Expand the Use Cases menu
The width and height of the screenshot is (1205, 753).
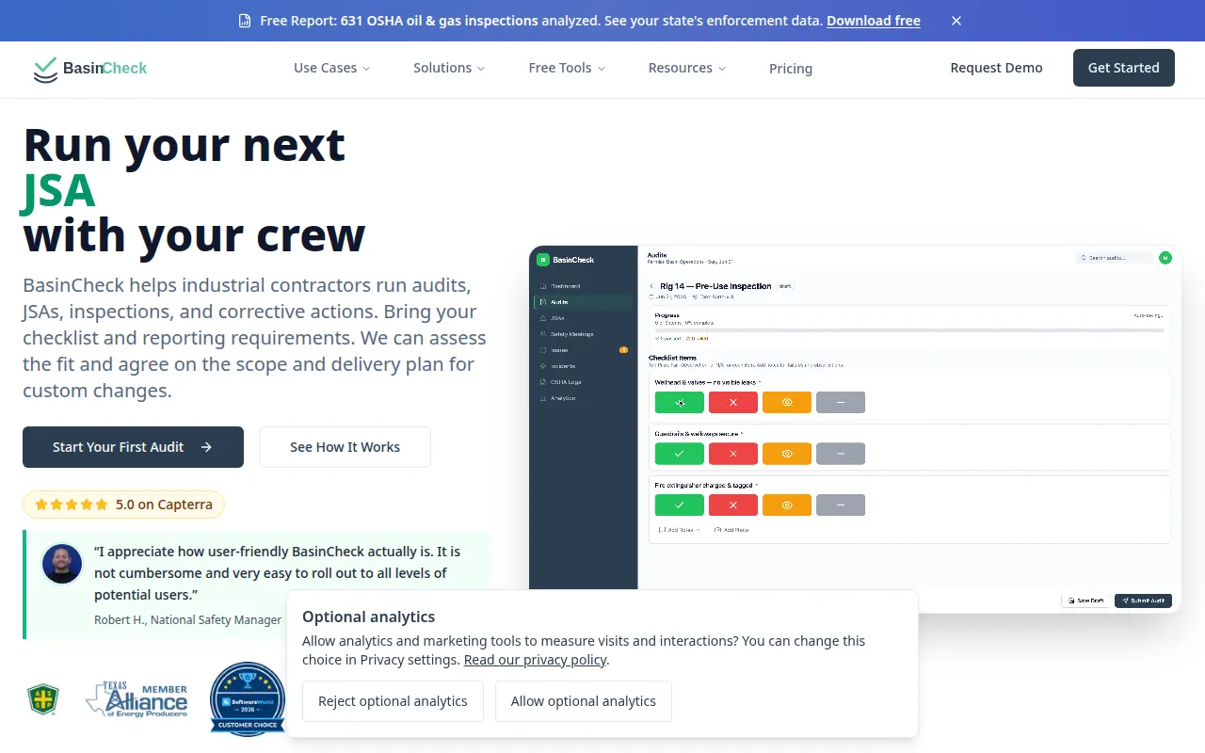click(x=332, y=68)
